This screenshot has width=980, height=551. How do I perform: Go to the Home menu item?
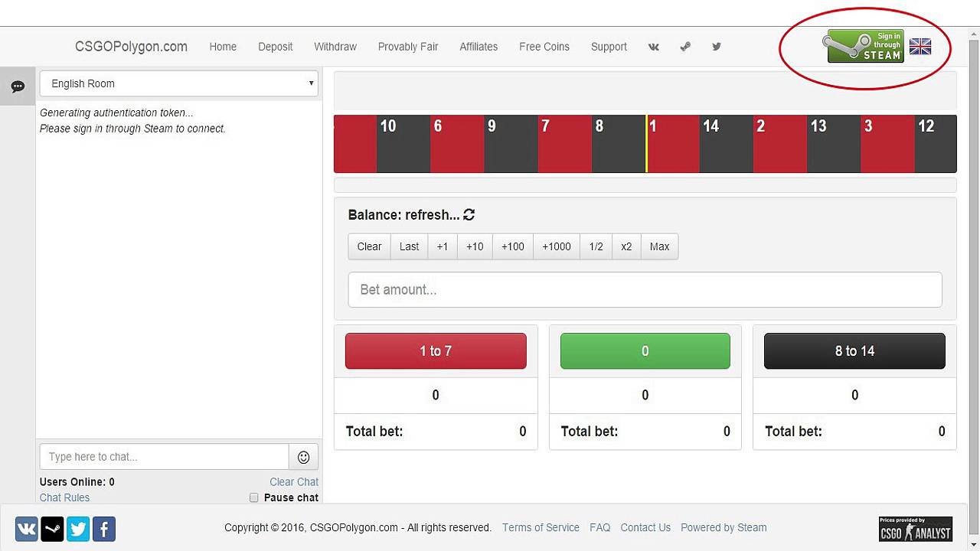point(223,47)
